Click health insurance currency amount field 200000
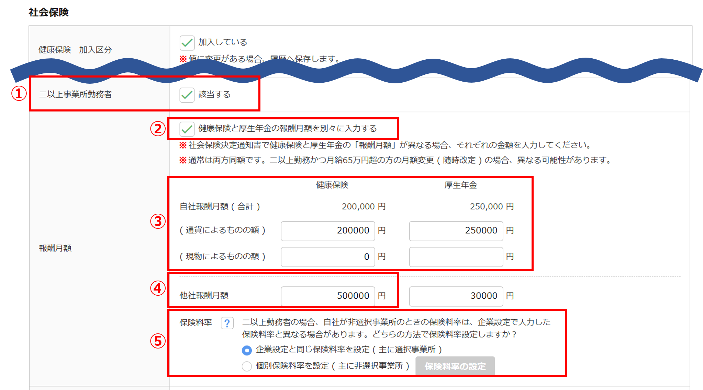The width and height of the screenshot is (703, 390). tap(327, 231)
